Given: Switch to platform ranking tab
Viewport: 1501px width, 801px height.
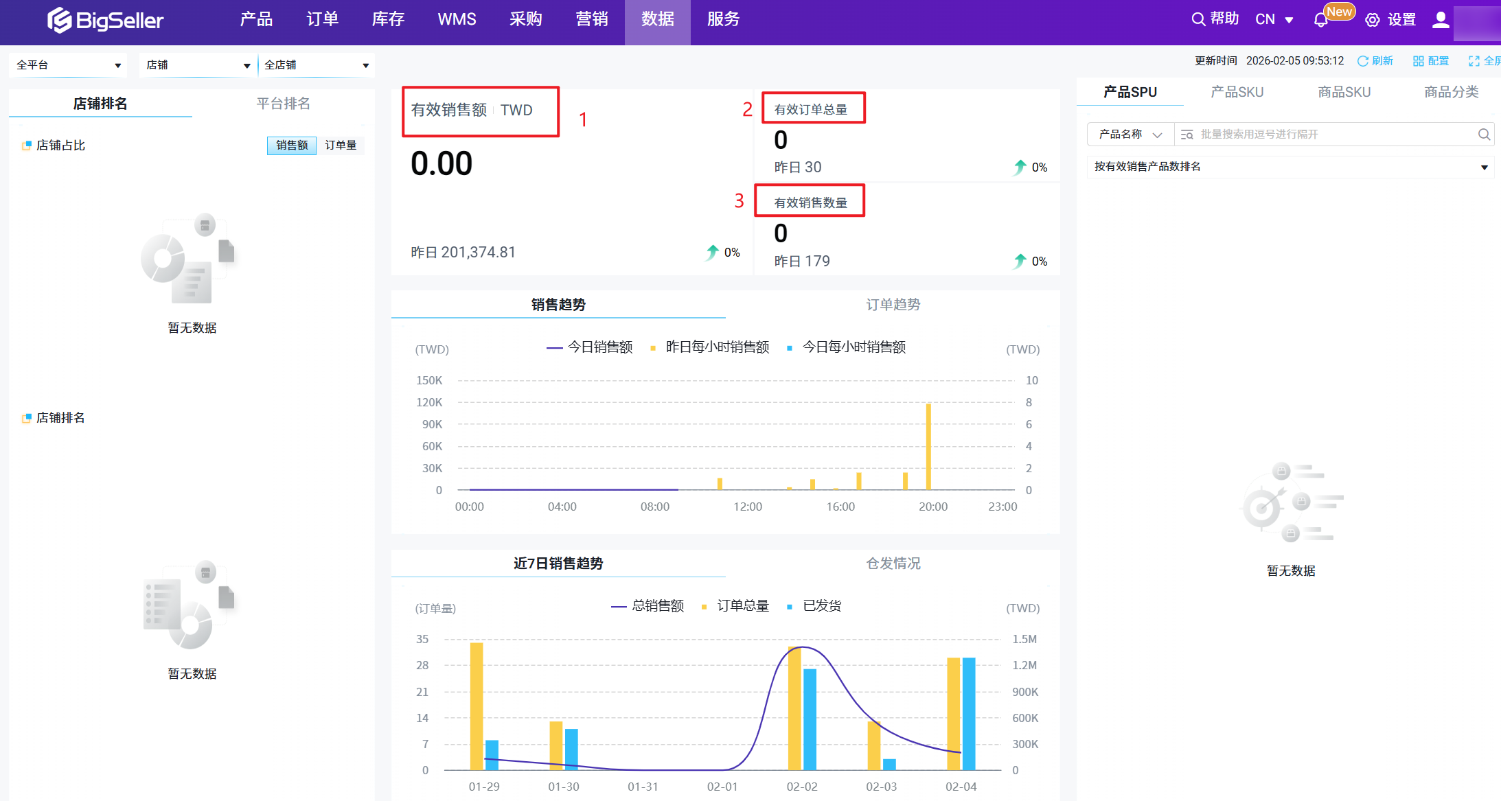Looking at the screenshot, I should pyautogui.click(x=283, y=104).
